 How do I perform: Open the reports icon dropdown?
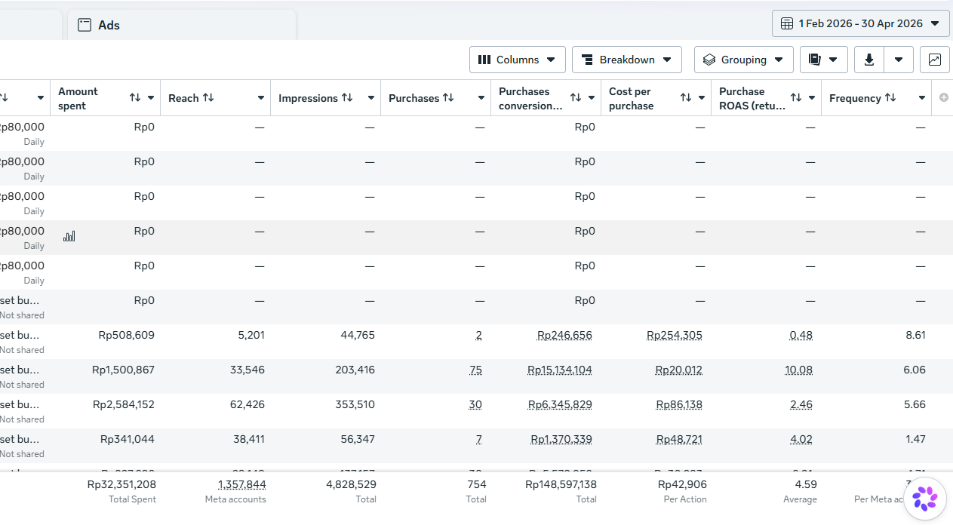click(x=823, y=60)
